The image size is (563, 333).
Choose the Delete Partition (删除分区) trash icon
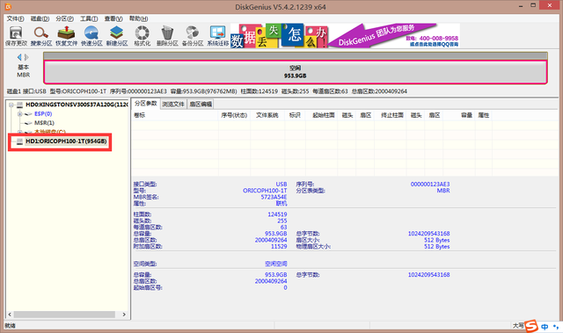[167, 36]
